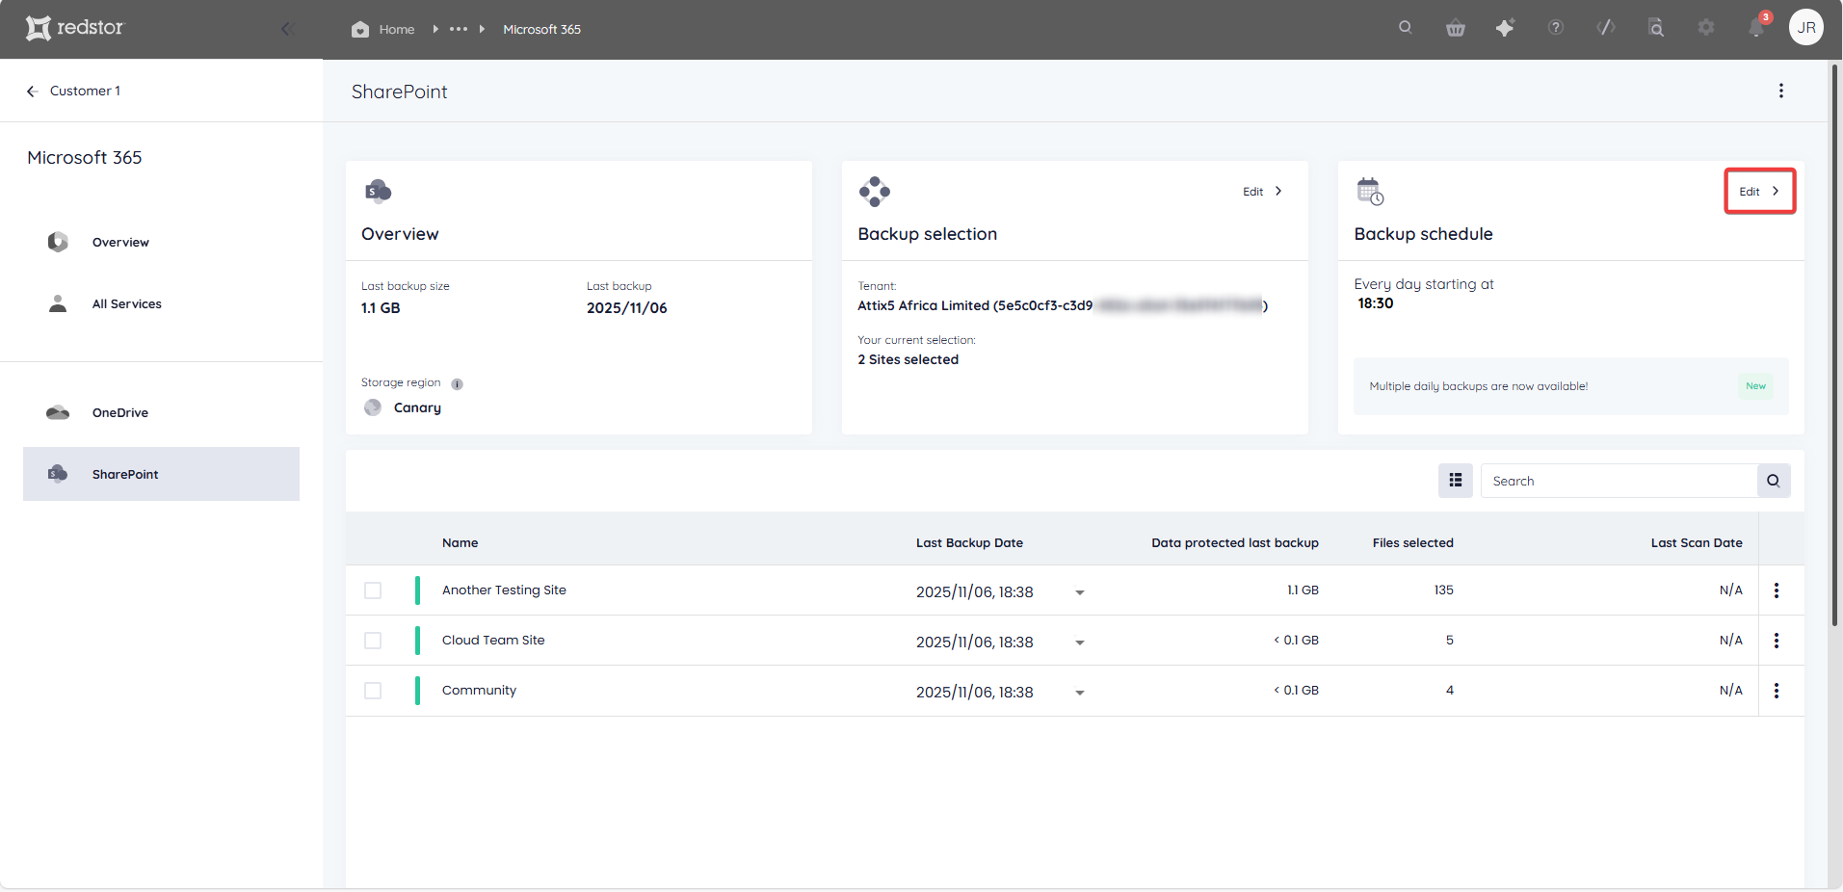Image resolution: width=1843 pixels, height=892 pixels.
Task: Expand backup date dropdown for Community
Action: point(1080,693)
